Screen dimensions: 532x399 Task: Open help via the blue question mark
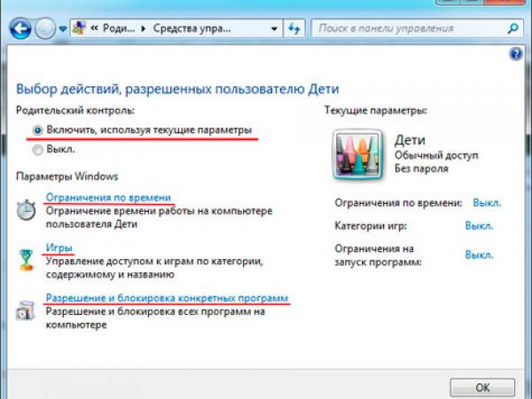[x=516, y=55]
